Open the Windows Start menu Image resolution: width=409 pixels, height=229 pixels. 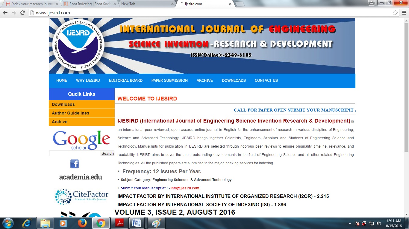8,223
